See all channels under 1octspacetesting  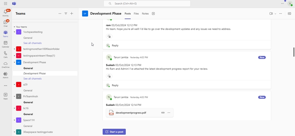(x=32, y=43)
